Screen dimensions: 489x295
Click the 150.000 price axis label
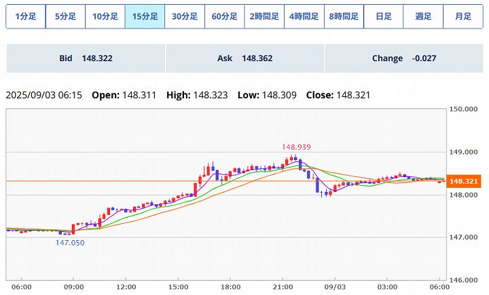[463, 109]
